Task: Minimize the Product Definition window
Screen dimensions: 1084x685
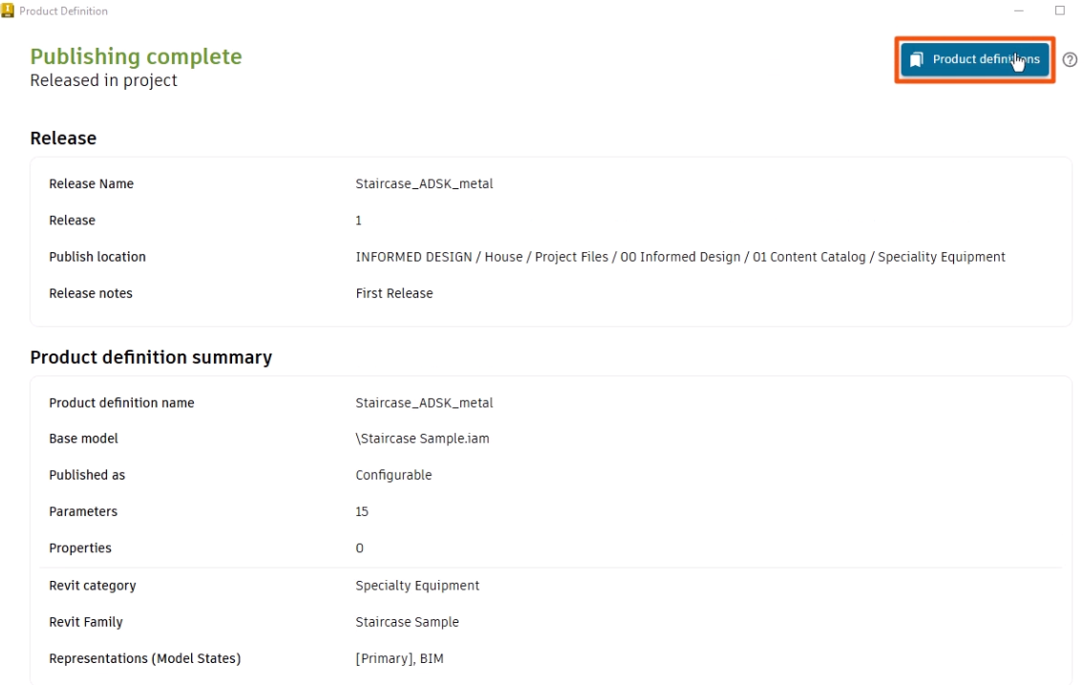Action: 1019,11
